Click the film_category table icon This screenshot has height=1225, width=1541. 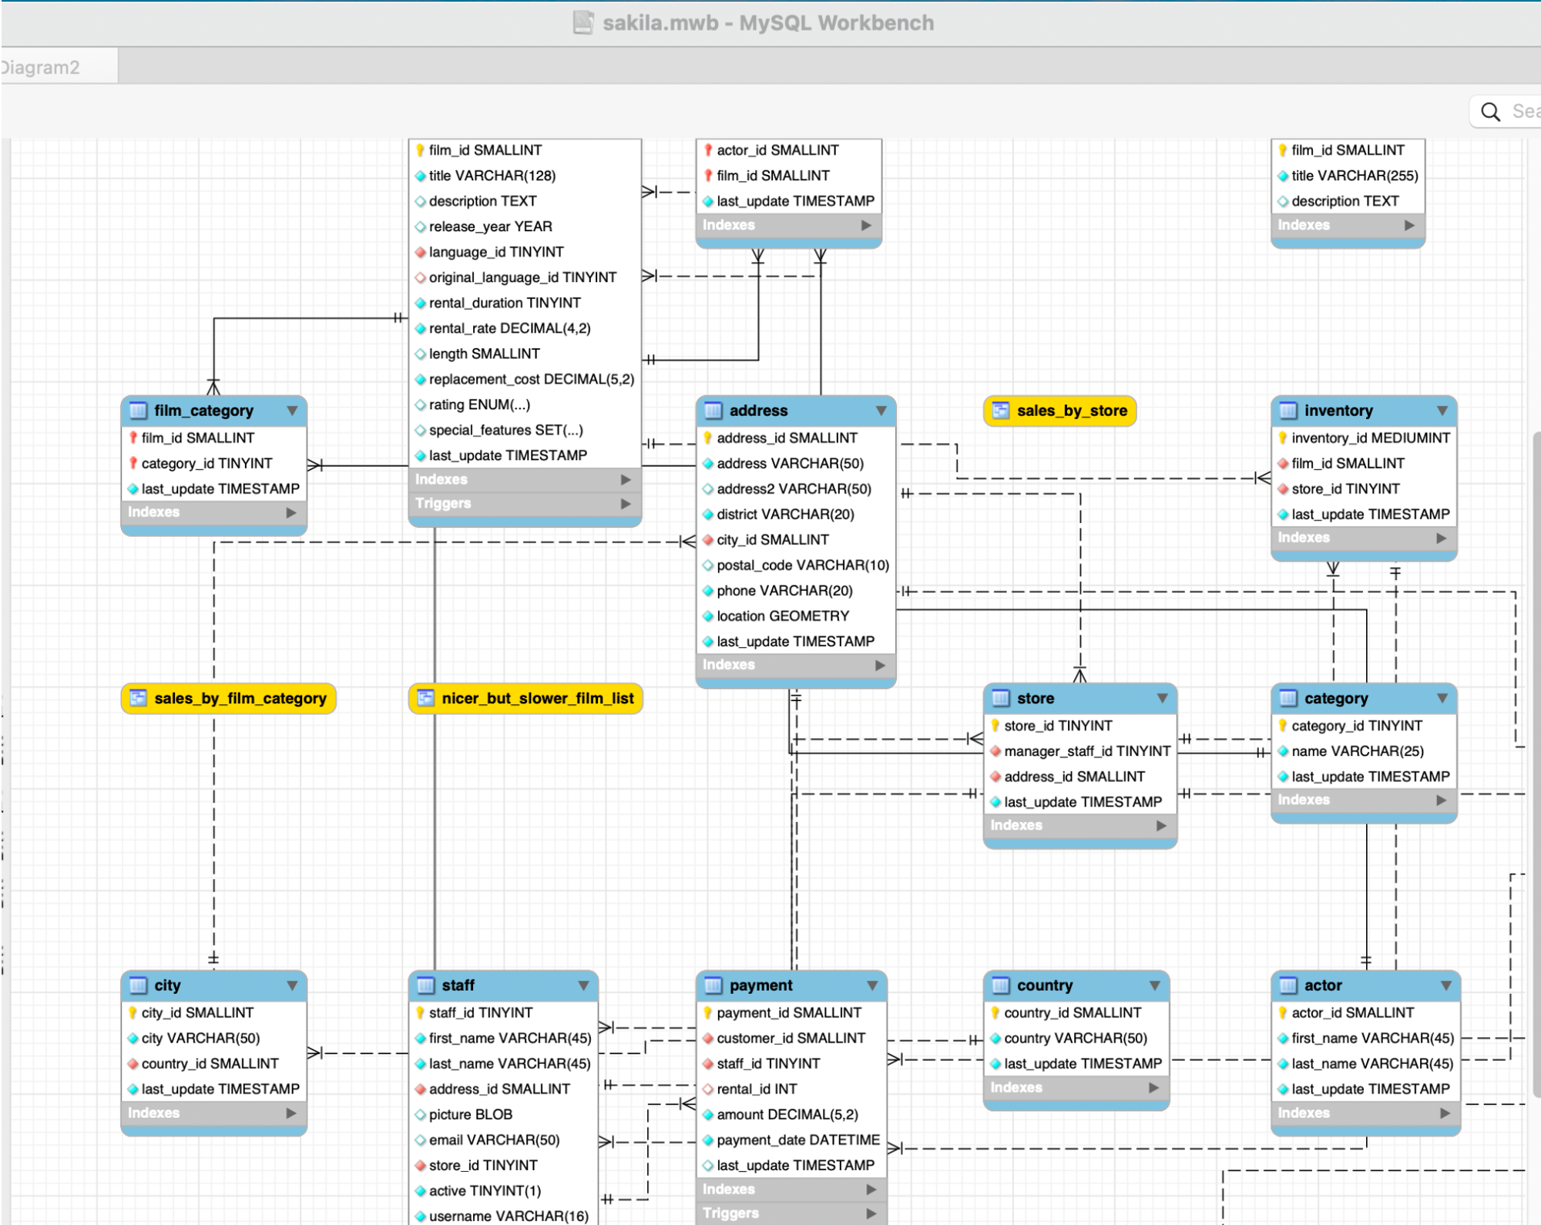pos(139,411)
